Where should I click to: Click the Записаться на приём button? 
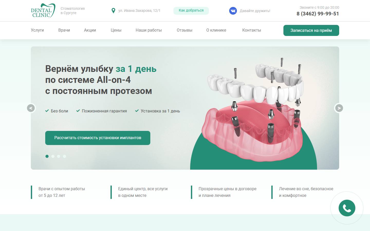point(311,30)
